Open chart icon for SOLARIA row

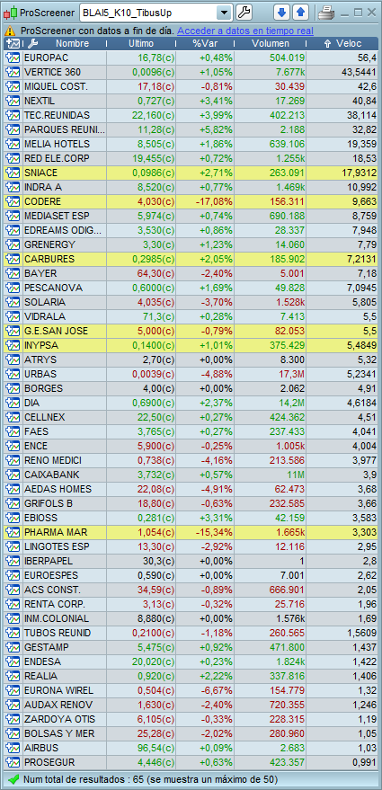12,302
